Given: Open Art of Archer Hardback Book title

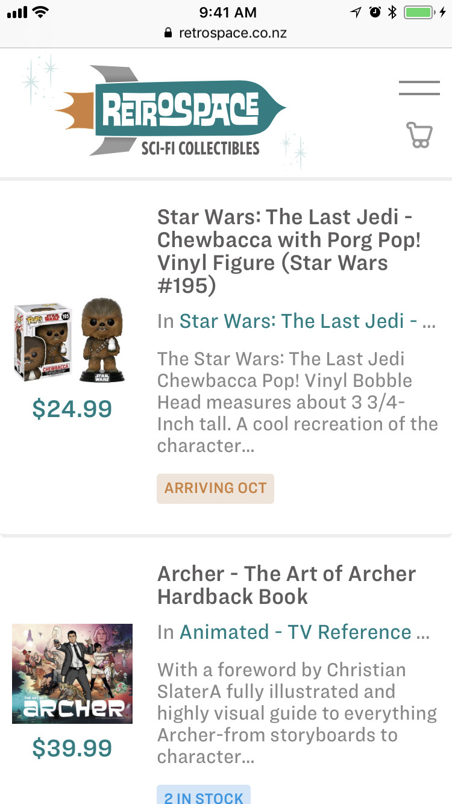Looking at the screenshot, I should click(x=286, y=585).
